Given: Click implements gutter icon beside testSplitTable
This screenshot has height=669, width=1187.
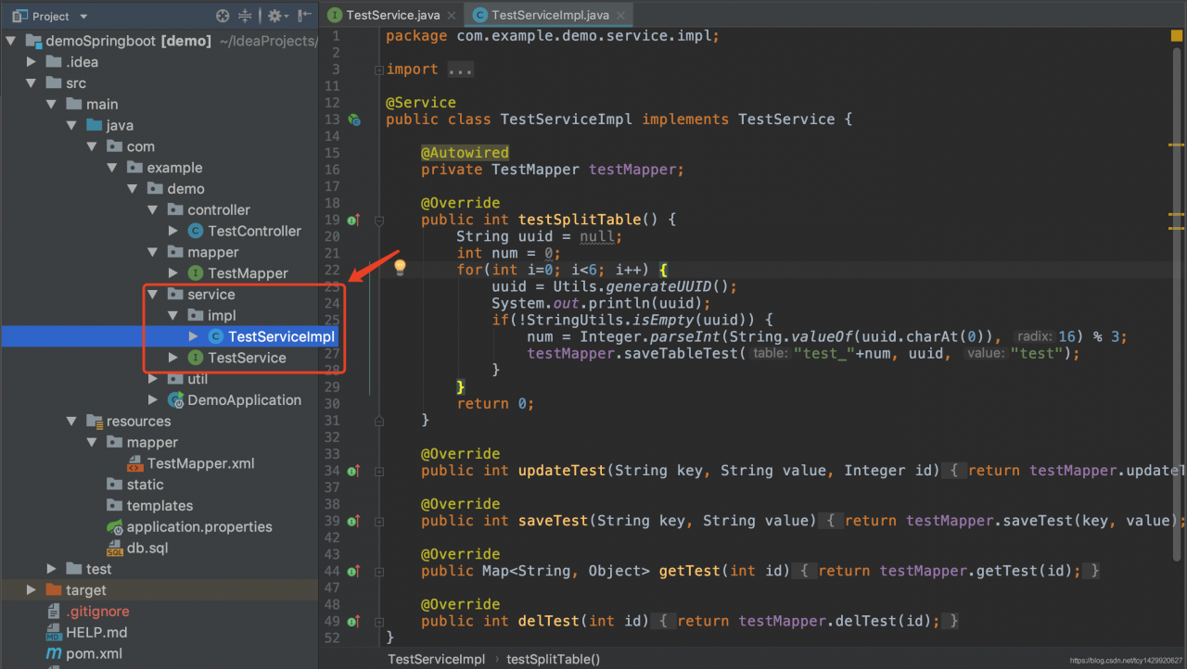Looking at the screenshot, I should pos(353,220).
